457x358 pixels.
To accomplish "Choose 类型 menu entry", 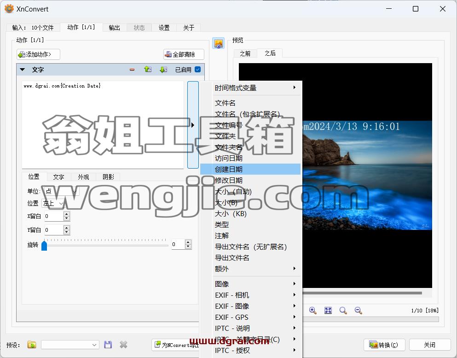I will pos(250,225).
